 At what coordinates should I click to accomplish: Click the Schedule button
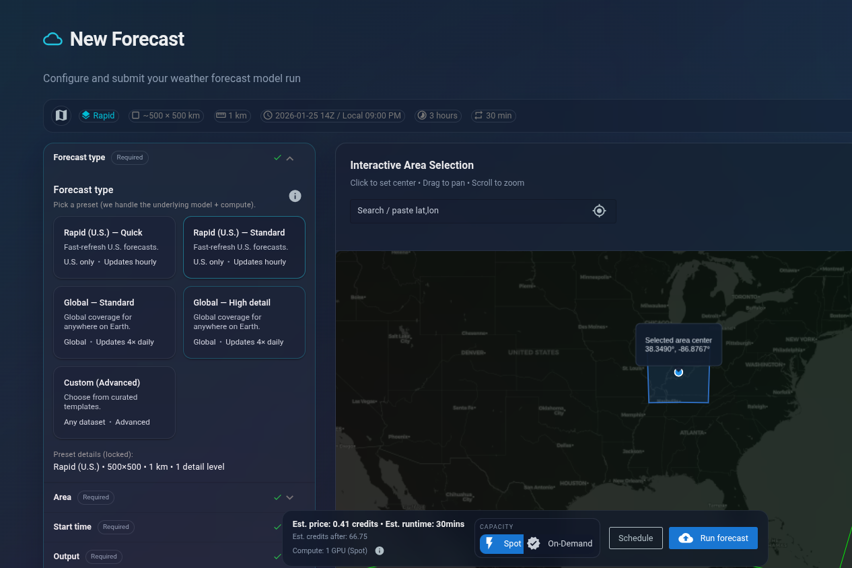636,538
